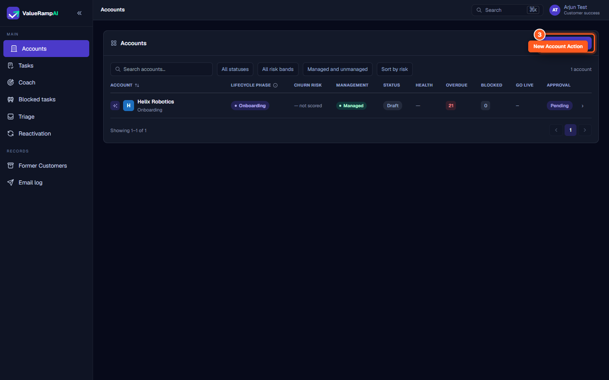Click the Onboarding lifecycle badge
Viewport: 609px width, 380px height.
coord(250,106)
